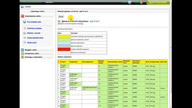192x108 pixels.
Task: Open the Интернет - магазин link
Action: [34, 33]
